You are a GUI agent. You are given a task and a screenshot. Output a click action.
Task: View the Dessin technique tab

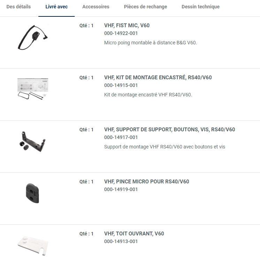click(x=200, y=7)
